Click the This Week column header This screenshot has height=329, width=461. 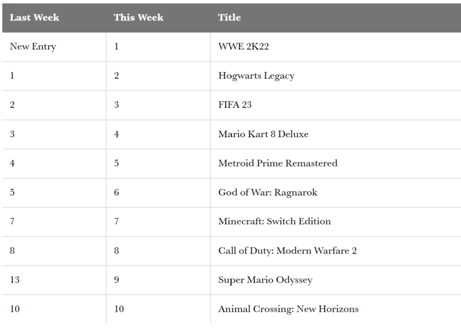coord(138,18)
